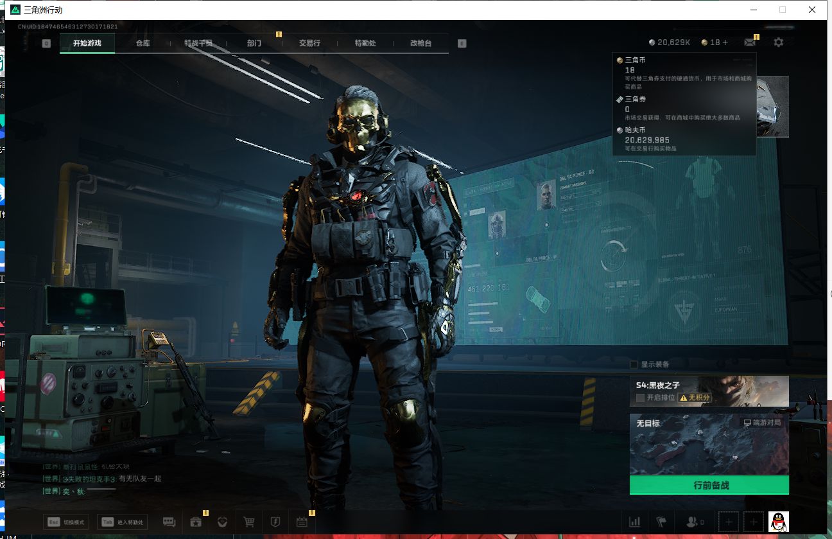Image resolution: width=832 pixels, height=539 pixels.
Task: Click world chat message 有无队友一起
Action: click(140, 479)
